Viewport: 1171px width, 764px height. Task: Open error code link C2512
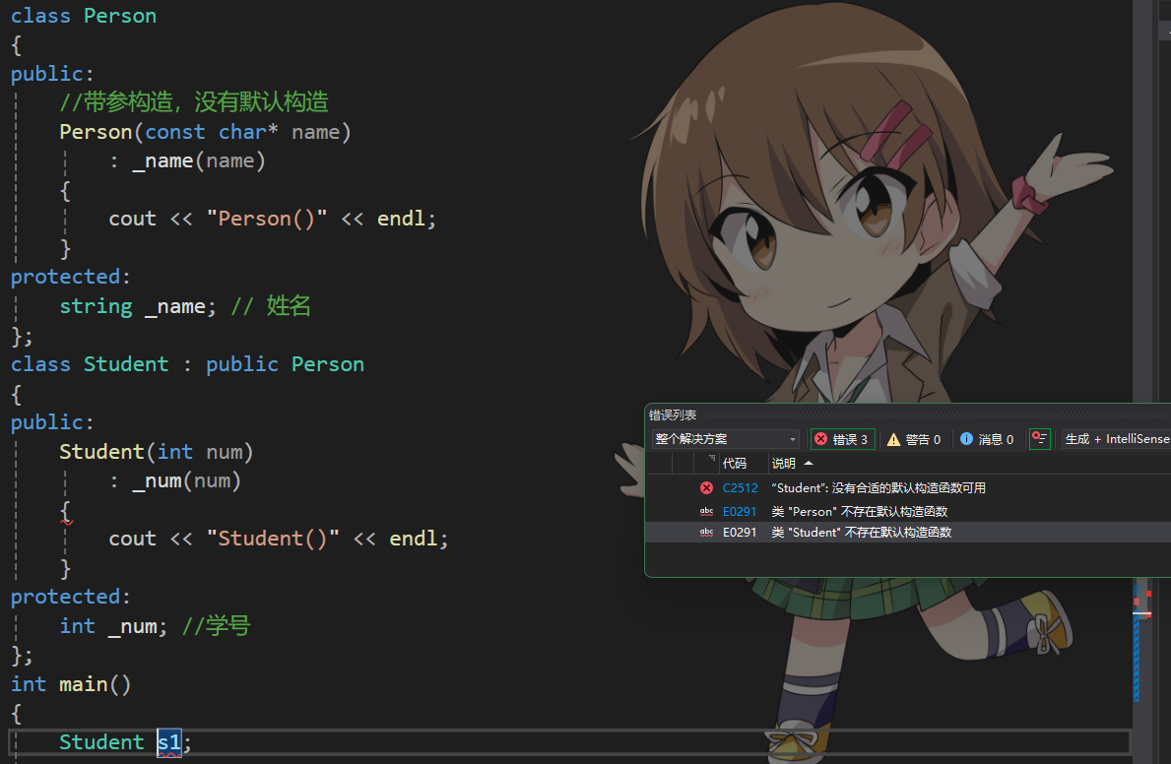click(x=740, y=487)
